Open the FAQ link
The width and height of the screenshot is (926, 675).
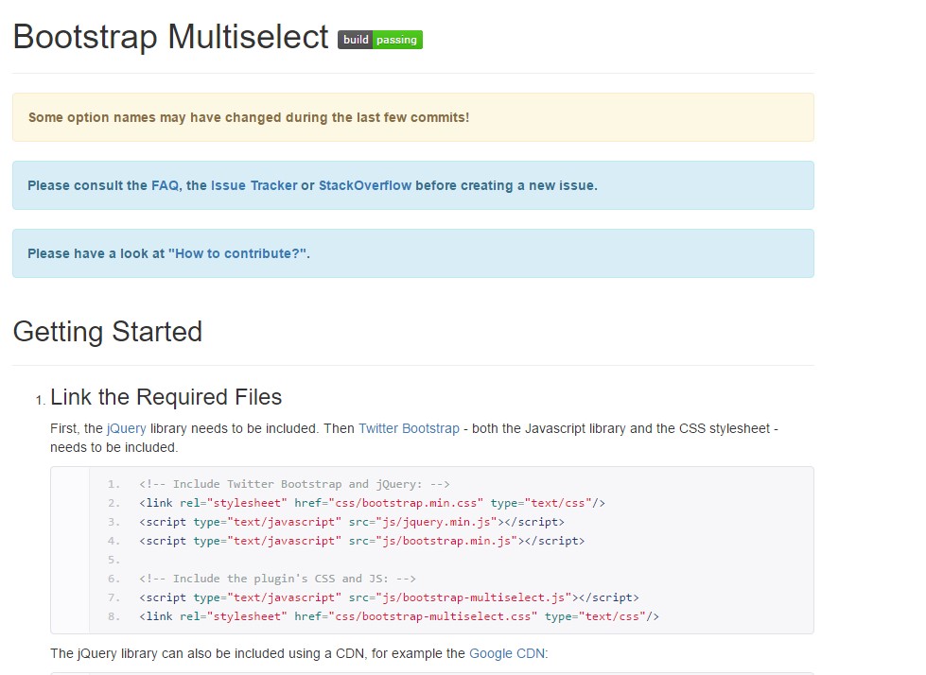(164, 185)
